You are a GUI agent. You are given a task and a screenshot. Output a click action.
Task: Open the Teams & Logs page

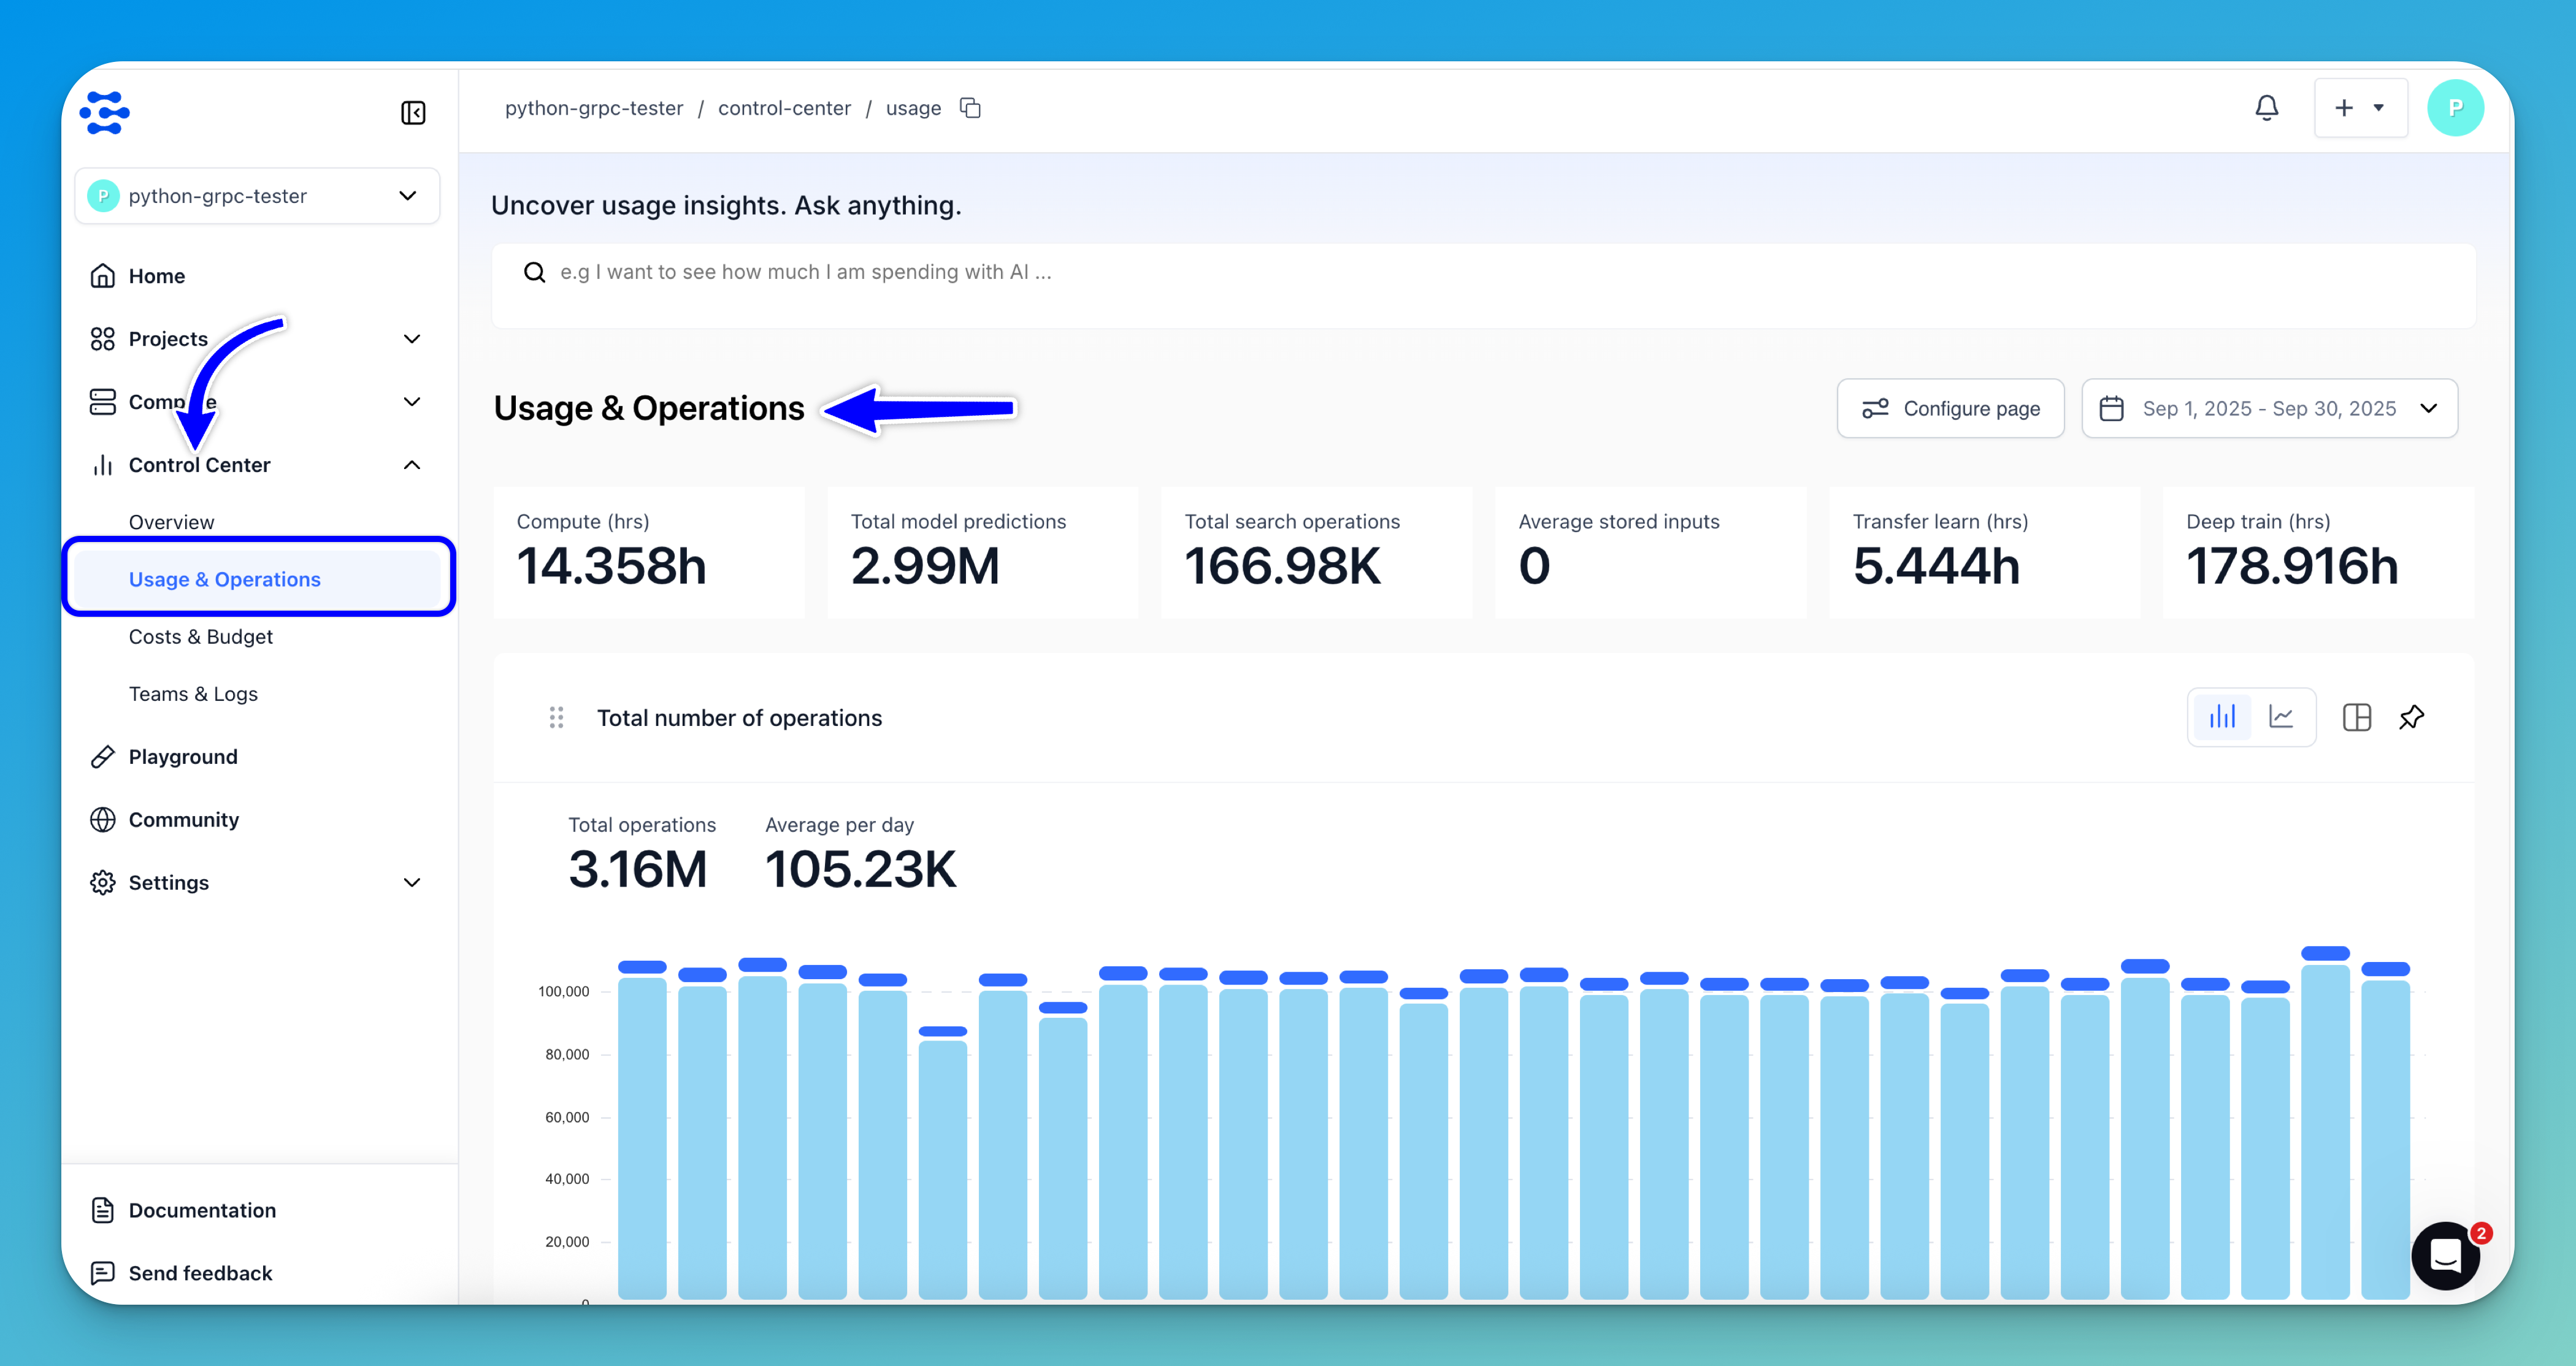(x=193, y=693)
